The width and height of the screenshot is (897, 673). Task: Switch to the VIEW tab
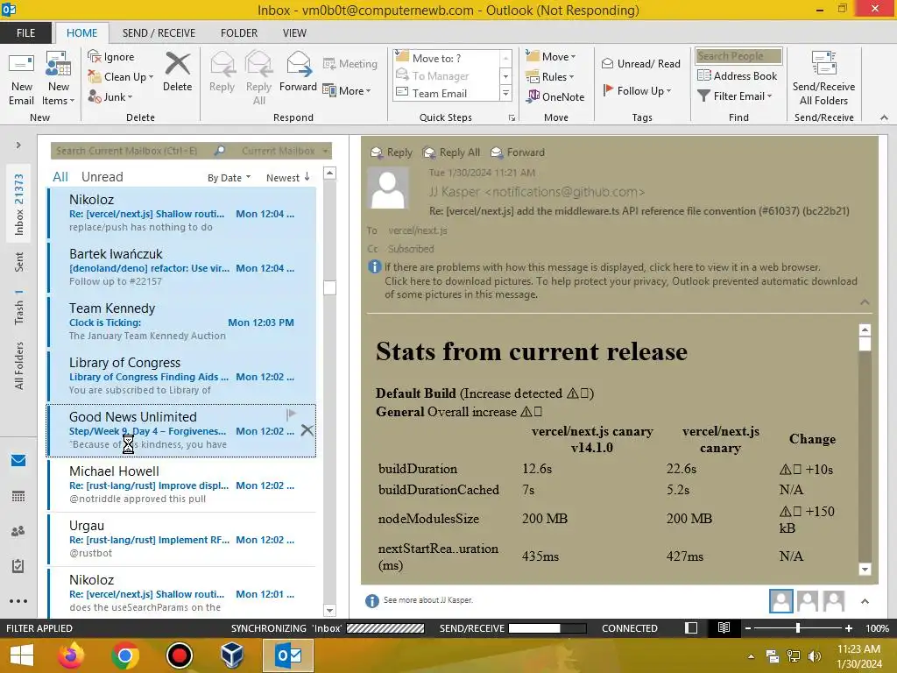(x=294, y=32)
